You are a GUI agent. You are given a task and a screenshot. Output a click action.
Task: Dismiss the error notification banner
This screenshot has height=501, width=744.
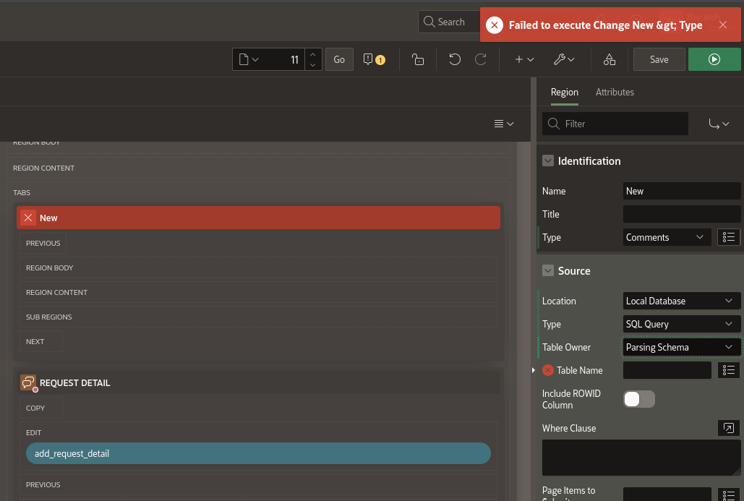(x=722, y=25)
